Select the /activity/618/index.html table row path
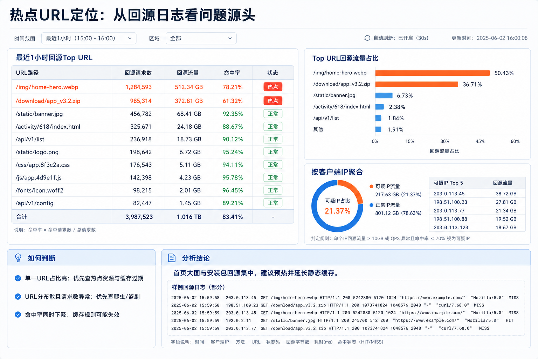The height and width of the screenshot is (359, 538). tap(48, 127)
